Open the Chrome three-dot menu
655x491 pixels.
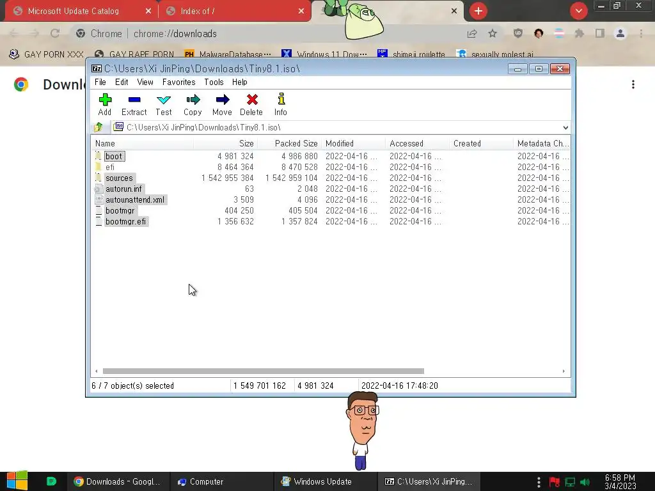641,33
